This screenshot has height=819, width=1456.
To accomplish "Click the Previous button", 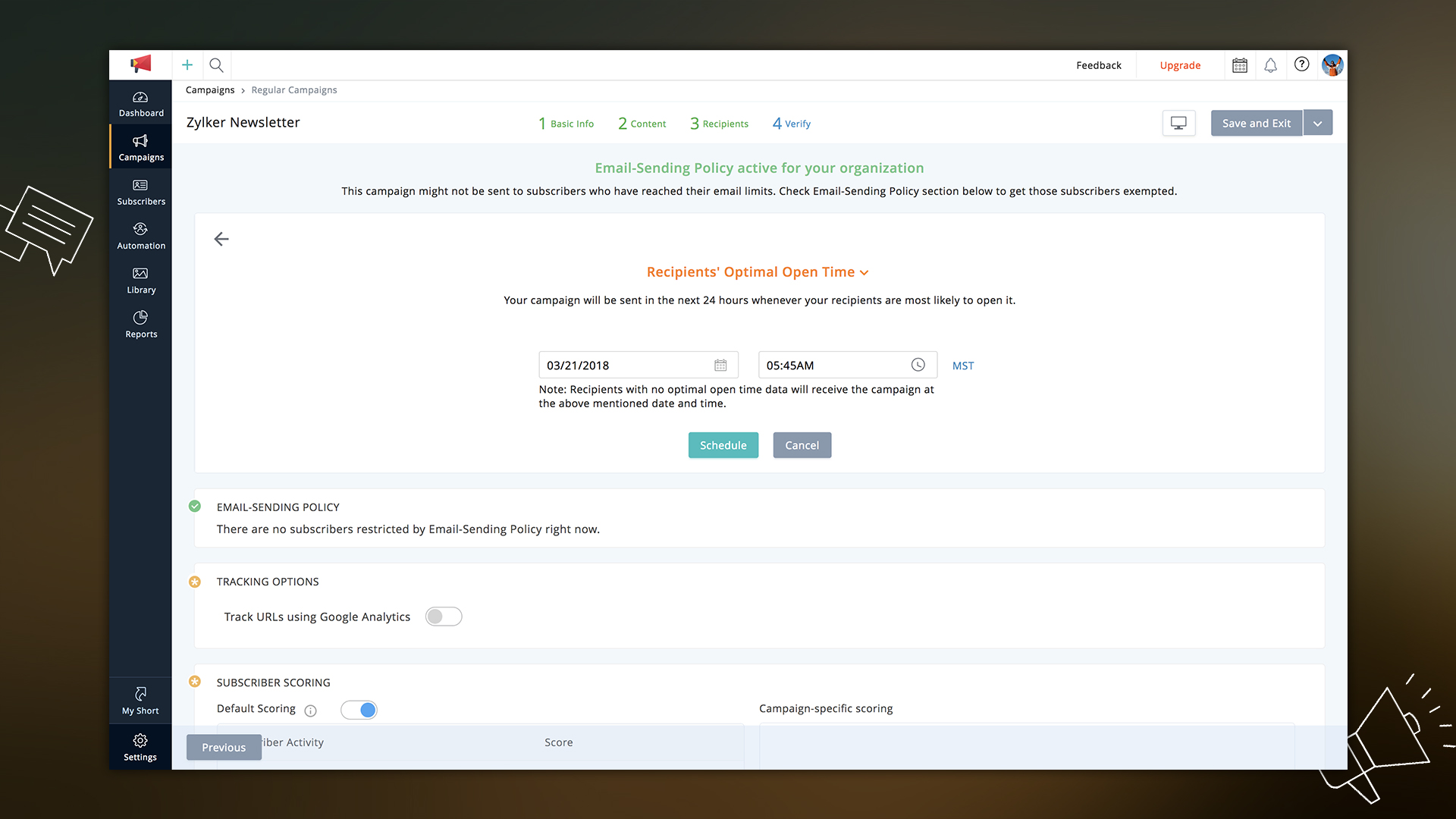I will (224, 747).
